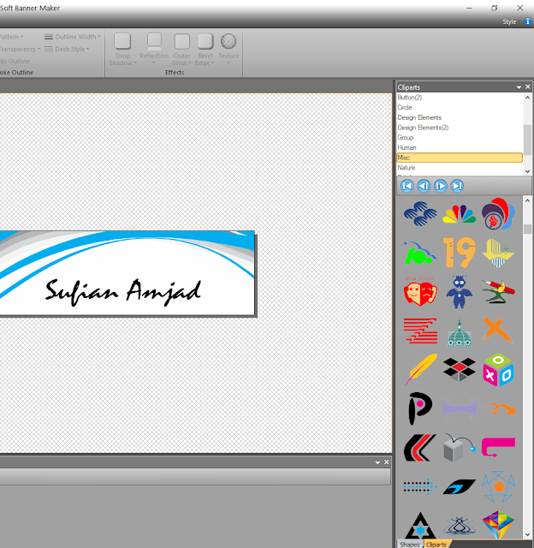The height and width of the screenshot is (548, 534).
Task: Close the bottom panel
Action: pyautogui.click(x=386, y=462)
